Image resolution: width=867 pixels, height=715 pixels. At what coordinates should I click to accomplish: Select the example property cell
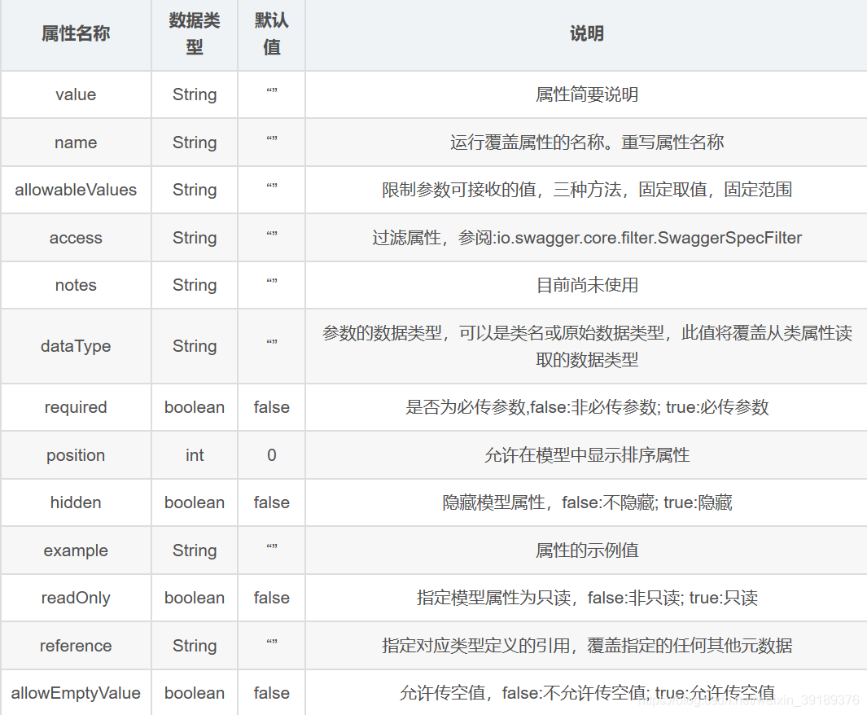tap(76, 550)
